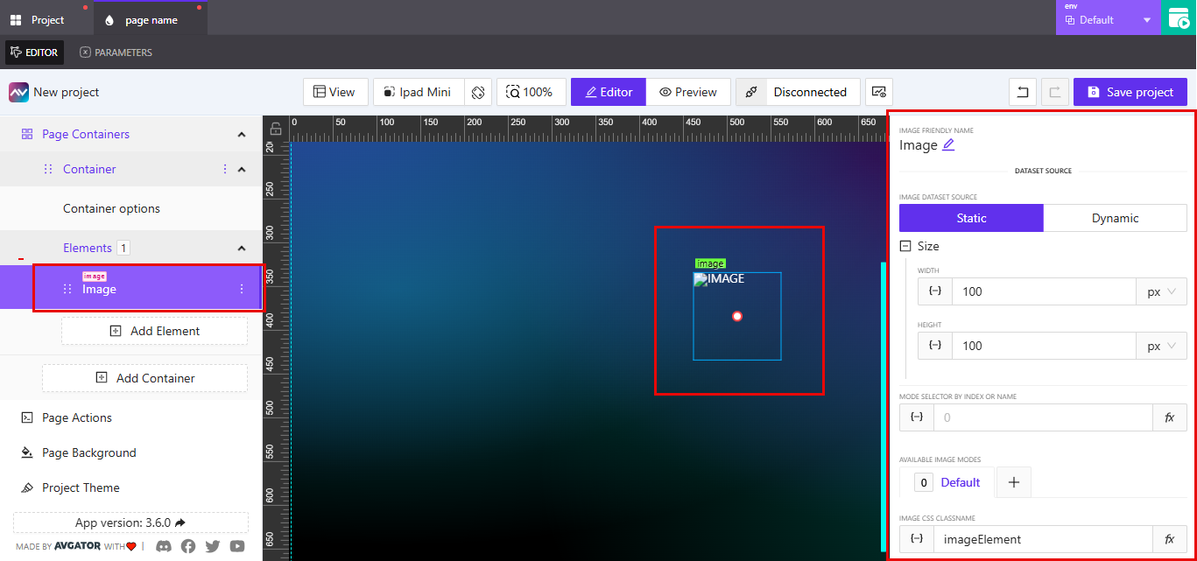1197x561 pixels.
Task: Open AVGATOR's YouTube icon in the footer
Action: point(236,546)
